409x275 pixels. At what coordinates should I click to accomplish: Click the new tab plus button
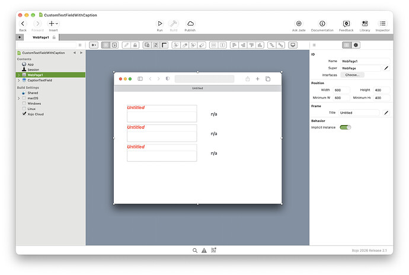pyautogui.click(x=20, y=37)
